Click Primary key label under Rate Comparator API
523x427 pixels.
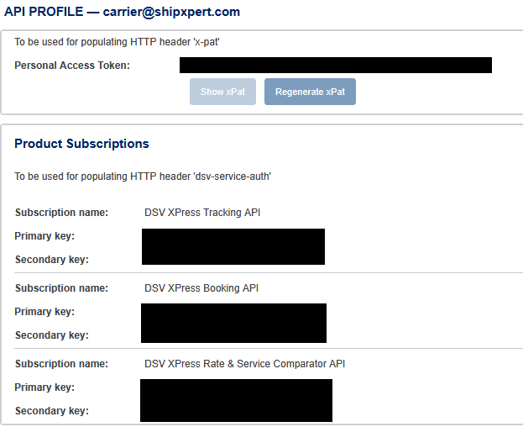(x=44, y=387)
